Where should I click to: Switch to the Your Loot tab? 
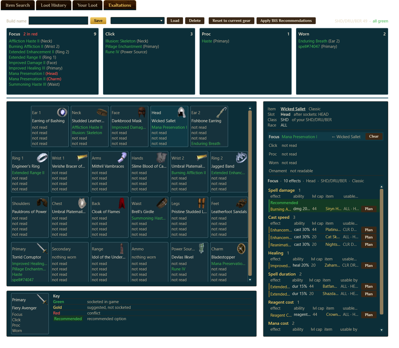click(87, 5)
